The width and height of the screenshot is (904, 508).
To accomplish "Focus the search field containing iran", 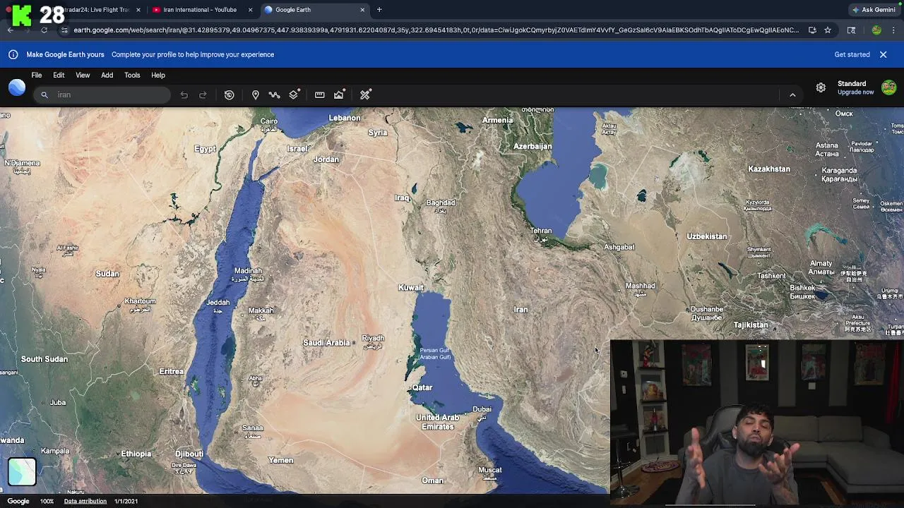I will [x=102, y=95].
